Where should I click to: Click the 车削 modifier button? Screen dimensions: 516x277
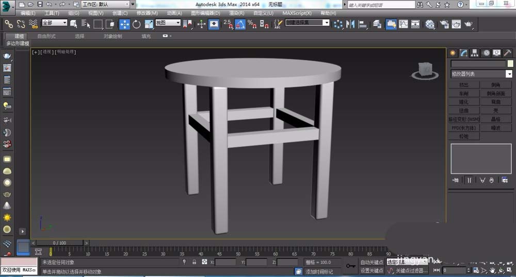point(464,94)
